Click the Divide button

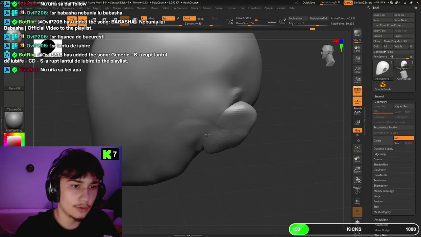point(383,141)
